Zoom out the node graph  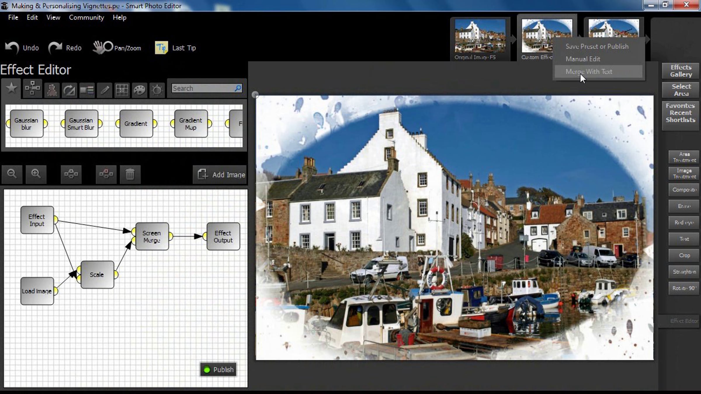(x=12, y=174)
